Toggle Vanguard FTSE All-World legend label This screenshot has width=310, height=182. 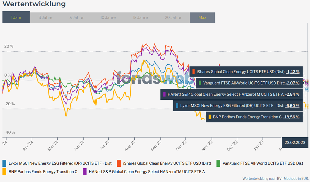coord(263,163)
